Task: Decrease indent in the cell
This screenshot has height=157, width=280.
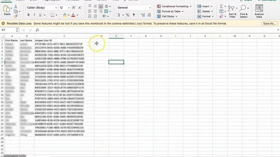Action: coord(90,16)
